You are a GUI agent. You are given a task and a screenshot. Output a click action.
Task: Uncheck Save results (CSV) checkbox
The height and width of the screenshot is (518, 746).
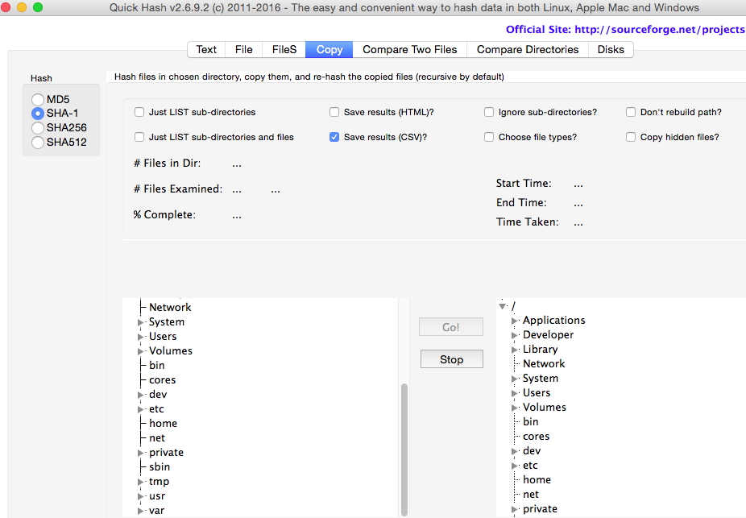[x=334, y=138]
